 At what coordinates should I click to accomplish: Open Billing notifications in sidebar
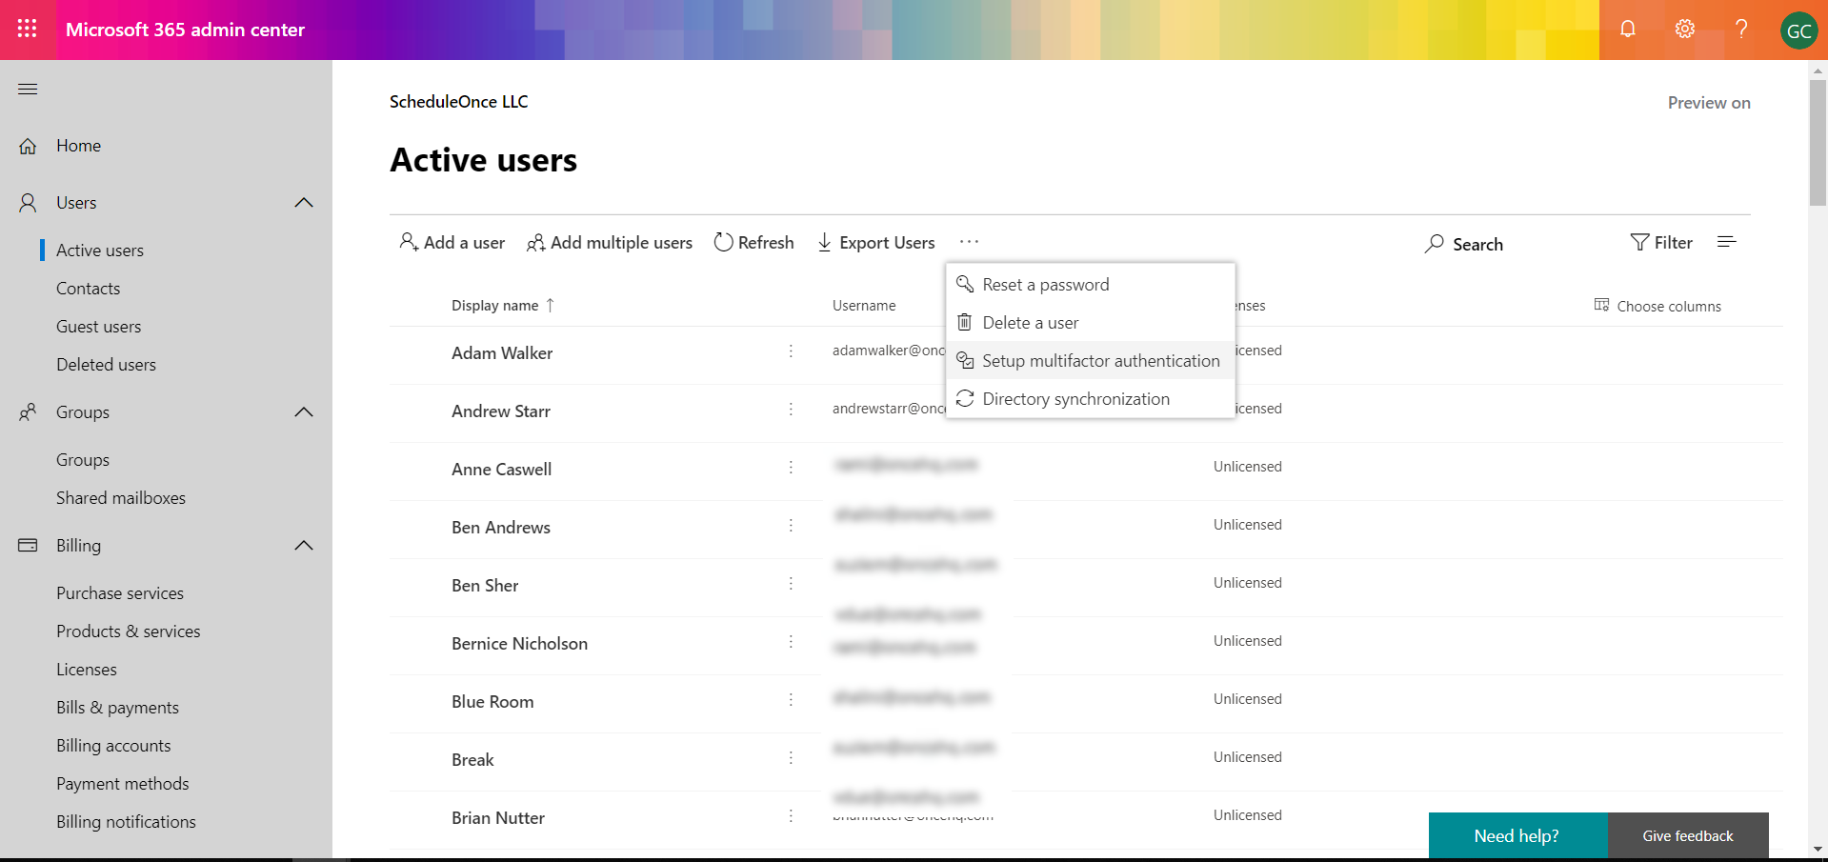coord(127,822)
